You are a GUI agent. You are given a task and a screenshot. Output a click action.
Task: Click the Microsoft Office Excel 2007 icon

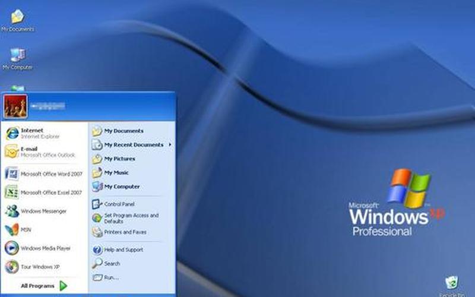12,192
